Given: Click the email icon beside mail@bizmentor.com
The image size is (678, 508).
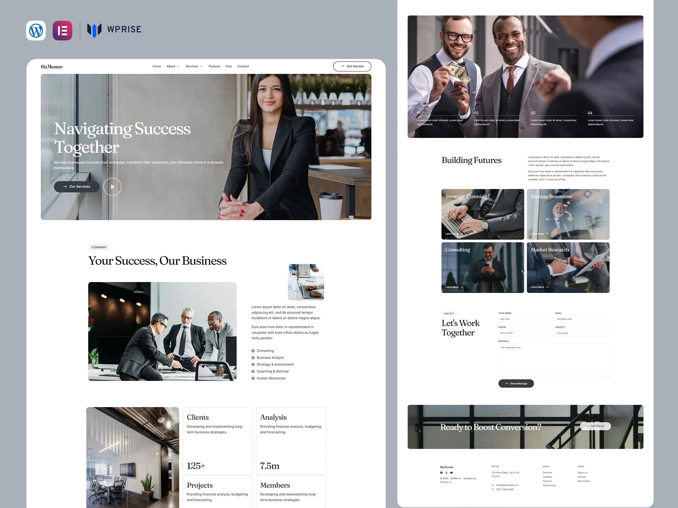Looking at the screenshot, I should tap(493, 485).
